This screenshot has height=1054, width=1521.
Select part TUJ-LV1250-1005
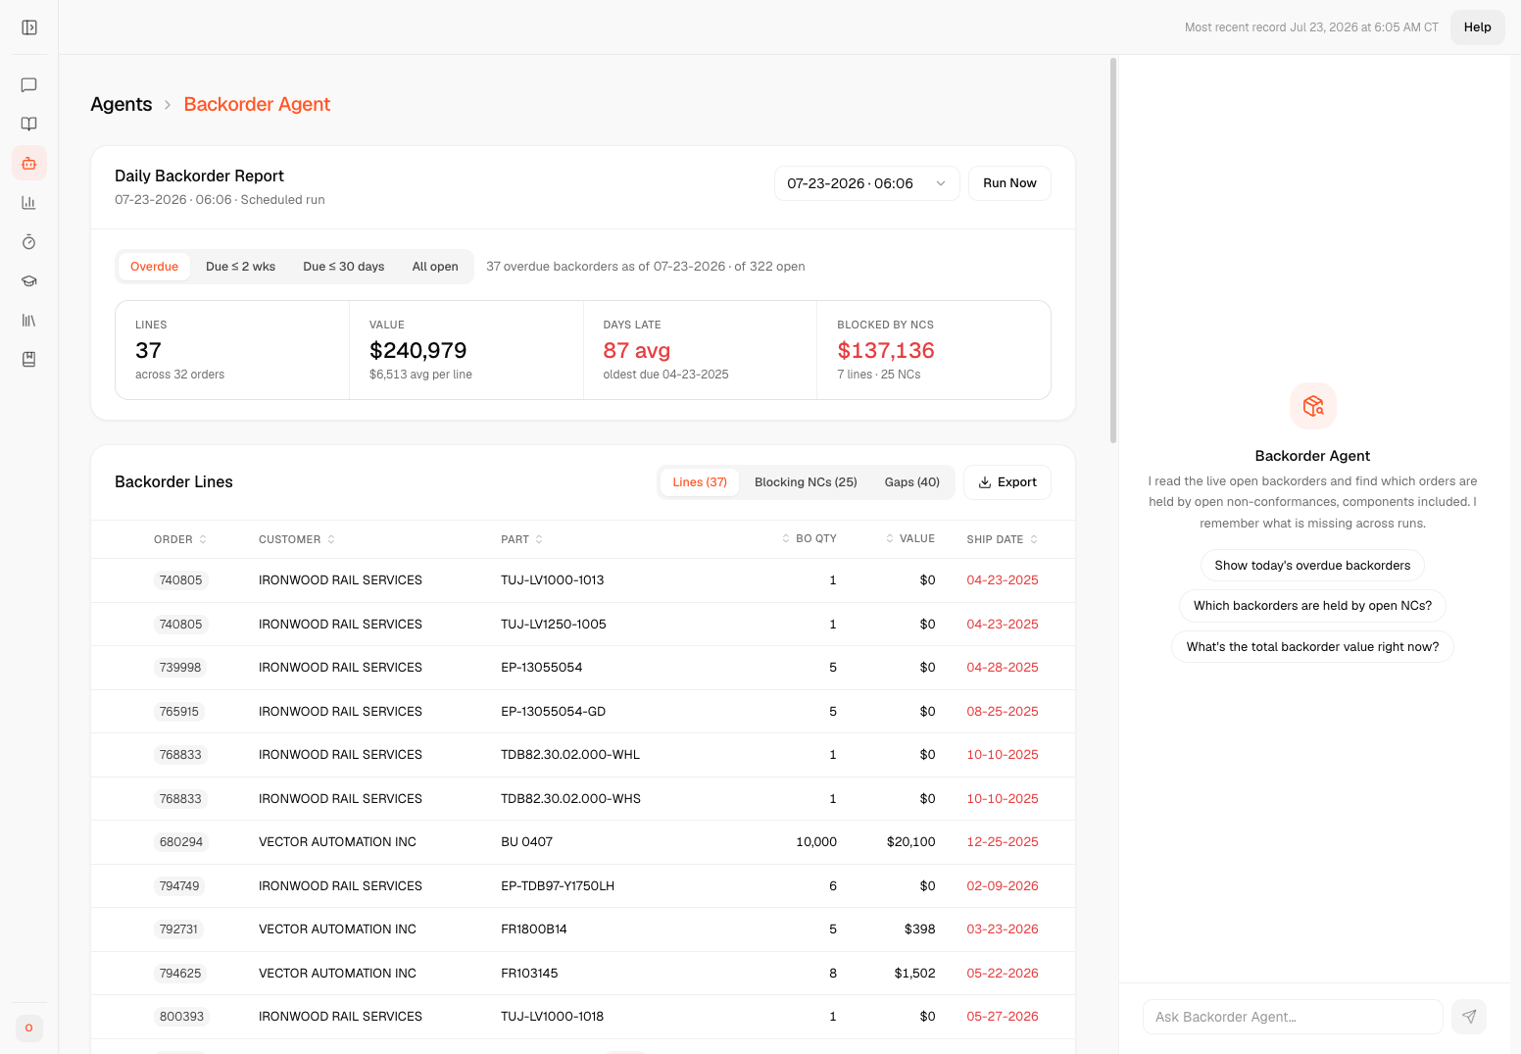coord(554,625)
